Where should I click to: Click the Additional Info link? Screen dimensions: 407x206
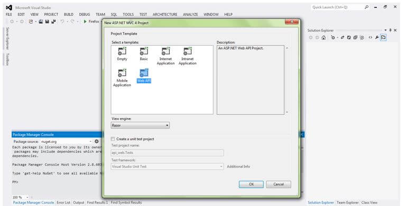238,166
